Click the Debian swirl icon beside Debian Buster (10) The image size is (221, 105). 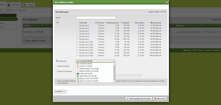pyautogui.click(x=78, y=69)
